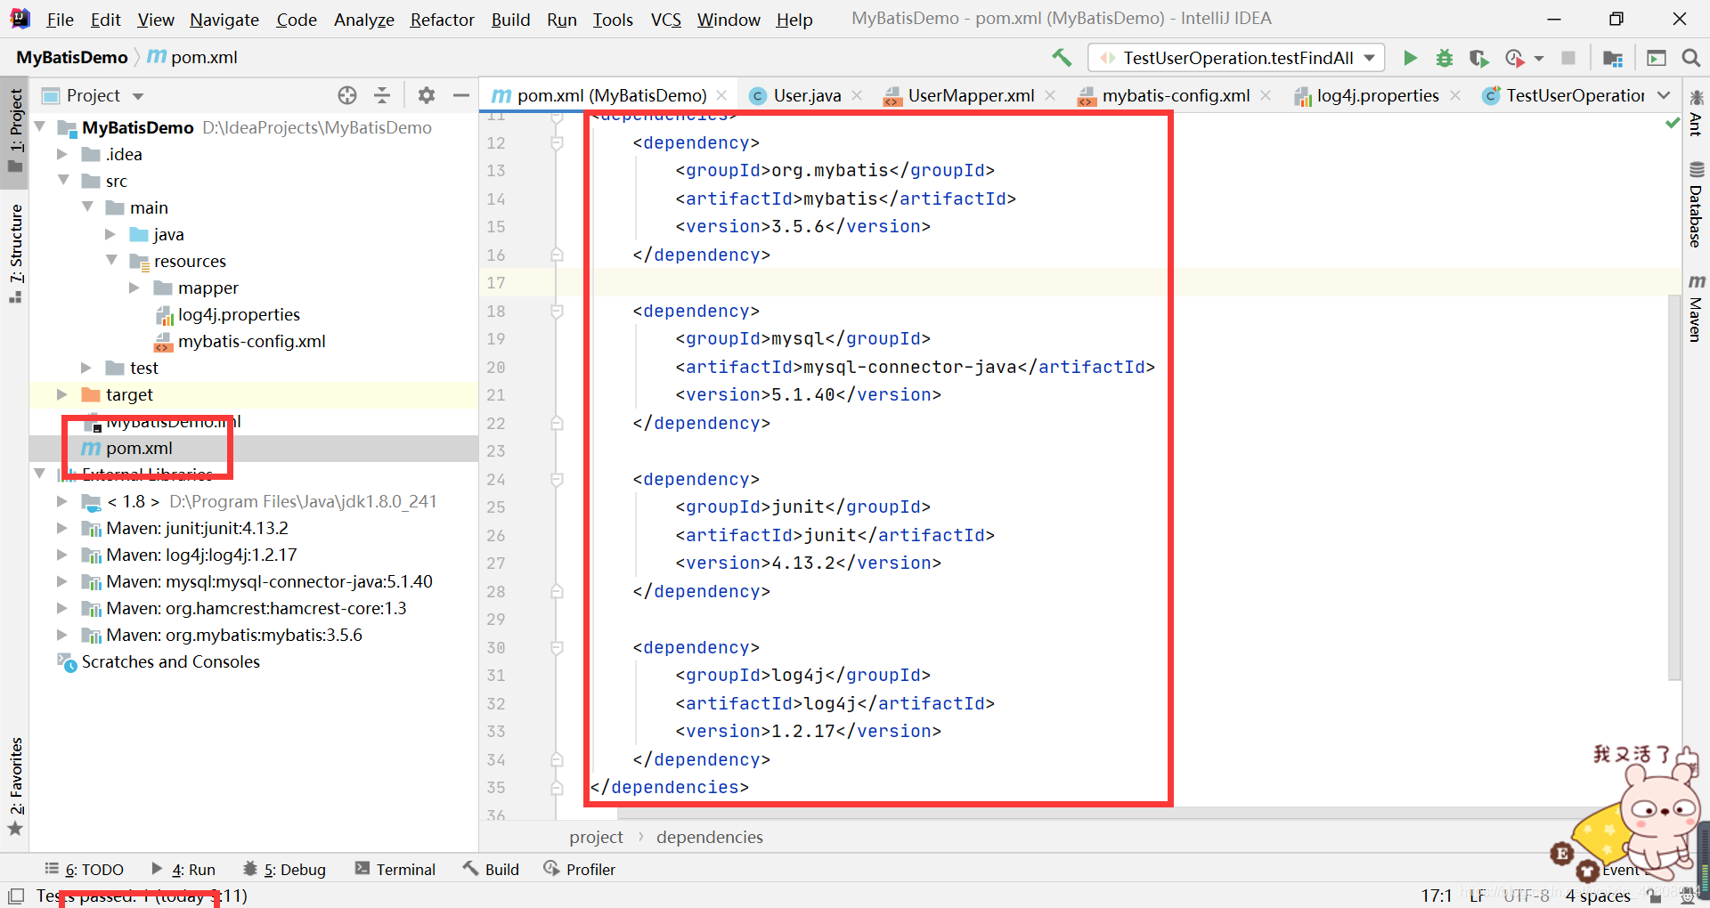Close the UserMapper.xml tab
1710x908 pixels.
1050,95
